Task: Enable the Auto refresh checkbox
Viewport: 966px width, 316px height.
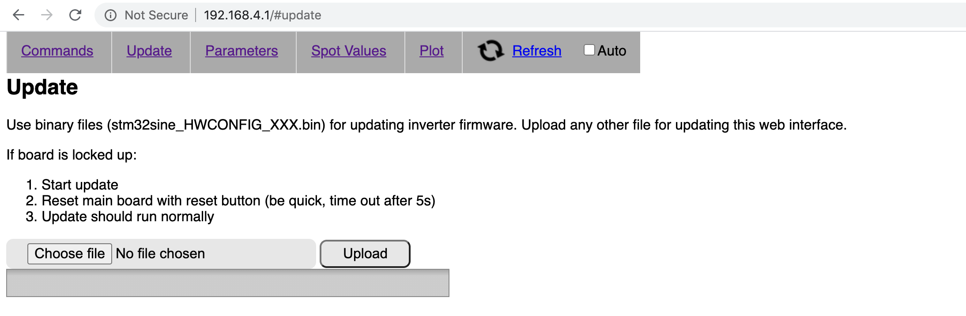Action: point(589,50)
